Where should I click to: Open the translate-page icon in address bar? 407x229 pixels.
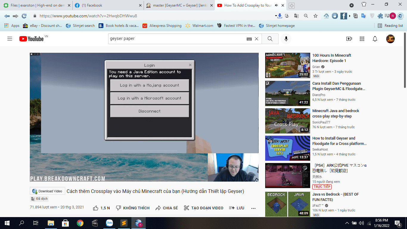pyautogui.click(x=296, y=16)
